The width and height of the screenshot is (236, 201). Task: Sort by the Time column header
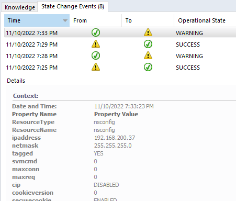pos(37,20)
